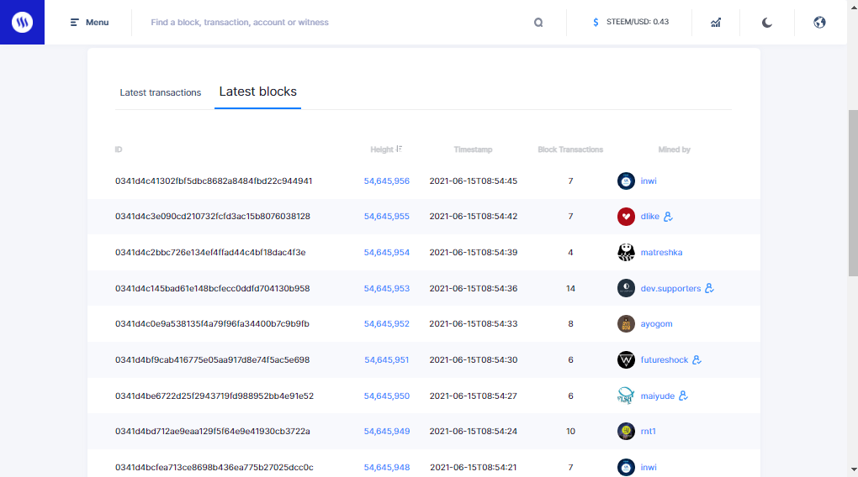
Task: Open the language globe icon
Action: pos(820,23)
